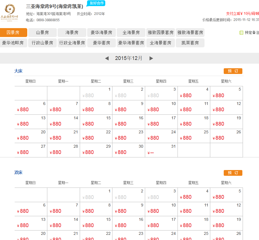Switch to the 海景房 room tab

[x=72, y=32]
